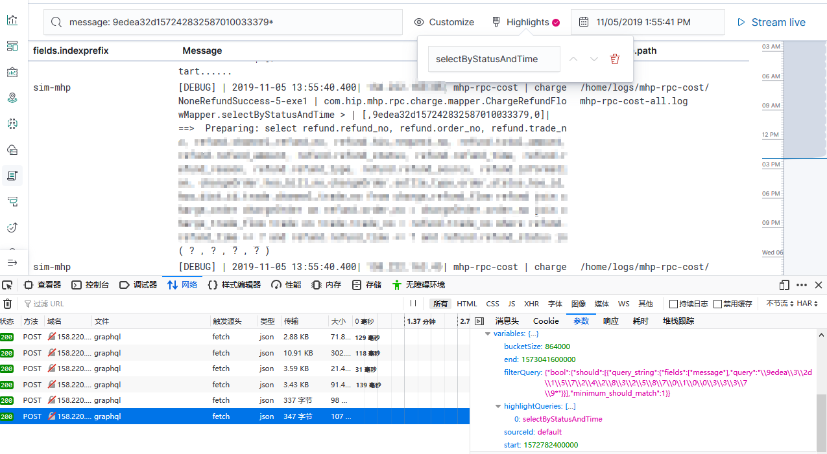The width and height of the screenshot is (827, 454).
Task: Open the 响应 Response tab
Action: (611, 321)
